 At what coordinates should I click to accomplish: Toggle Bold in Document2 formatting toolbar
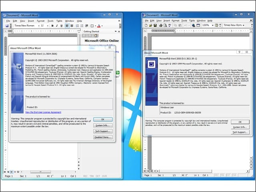[x=52, y=26]
